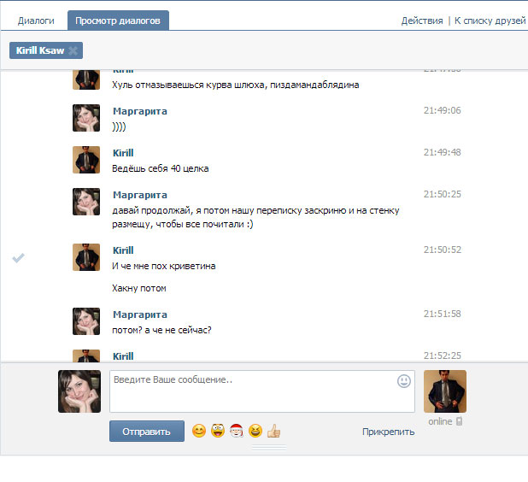Image resolution: width=528 pixels, height=482 pixels.
Task: Go to К списку друзей link
Action: click(490, 21)
